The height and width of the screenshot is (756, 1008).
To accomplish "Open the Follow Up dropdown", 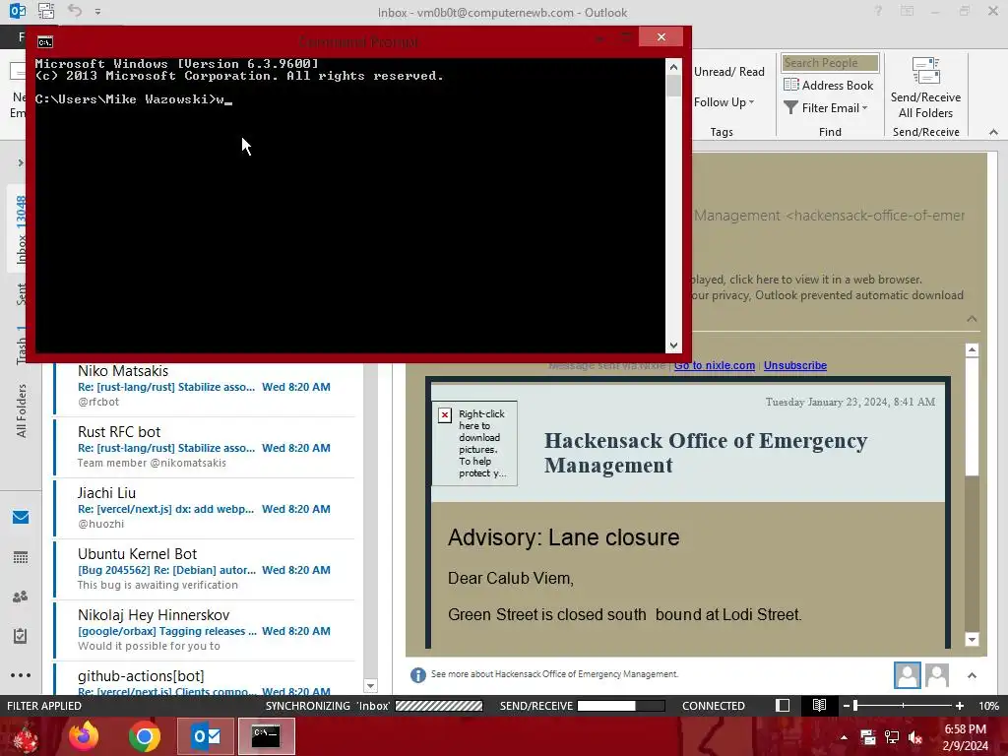I will click(x=724, y=102).
